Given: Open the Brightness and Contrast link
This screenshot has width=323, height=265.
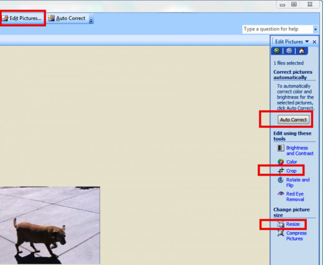Looking at the screenshot, I should [300, 151].
